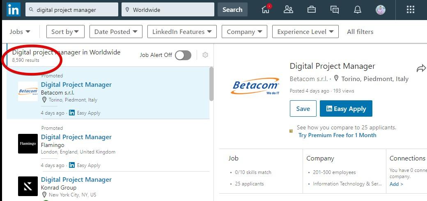This screenshot has width=427, height=201.
Task: Open job alert settings gear
Action: click(x=205, y=55)
